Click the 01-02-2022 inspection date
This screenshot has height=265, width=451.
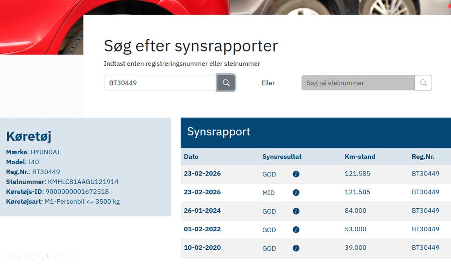(202, 229)
